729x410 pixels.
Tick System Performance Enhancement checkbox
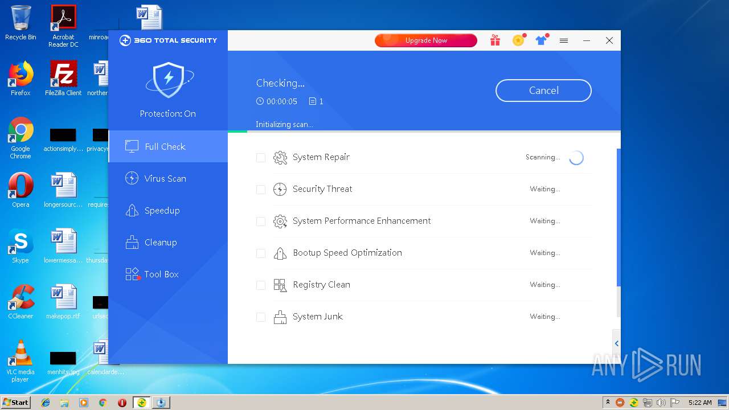pos(261,222)
